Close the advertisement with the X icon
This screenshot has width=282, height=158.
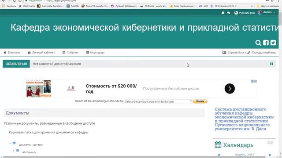click(256, 81)
